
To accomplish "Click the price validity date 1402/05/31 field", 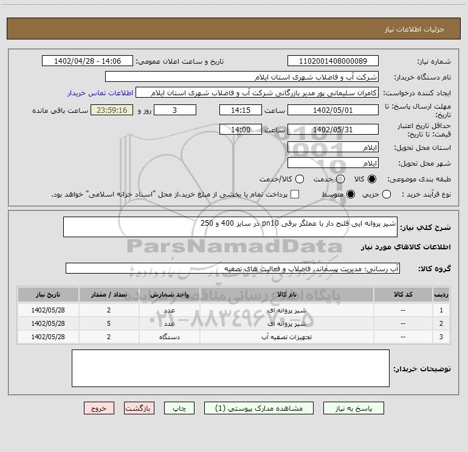I will [x=333, y=129].
